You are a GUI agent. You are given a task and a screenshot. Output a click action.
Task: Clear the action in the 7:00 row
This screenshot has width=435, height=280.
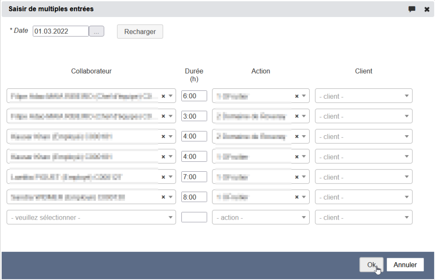pos(297,177)
